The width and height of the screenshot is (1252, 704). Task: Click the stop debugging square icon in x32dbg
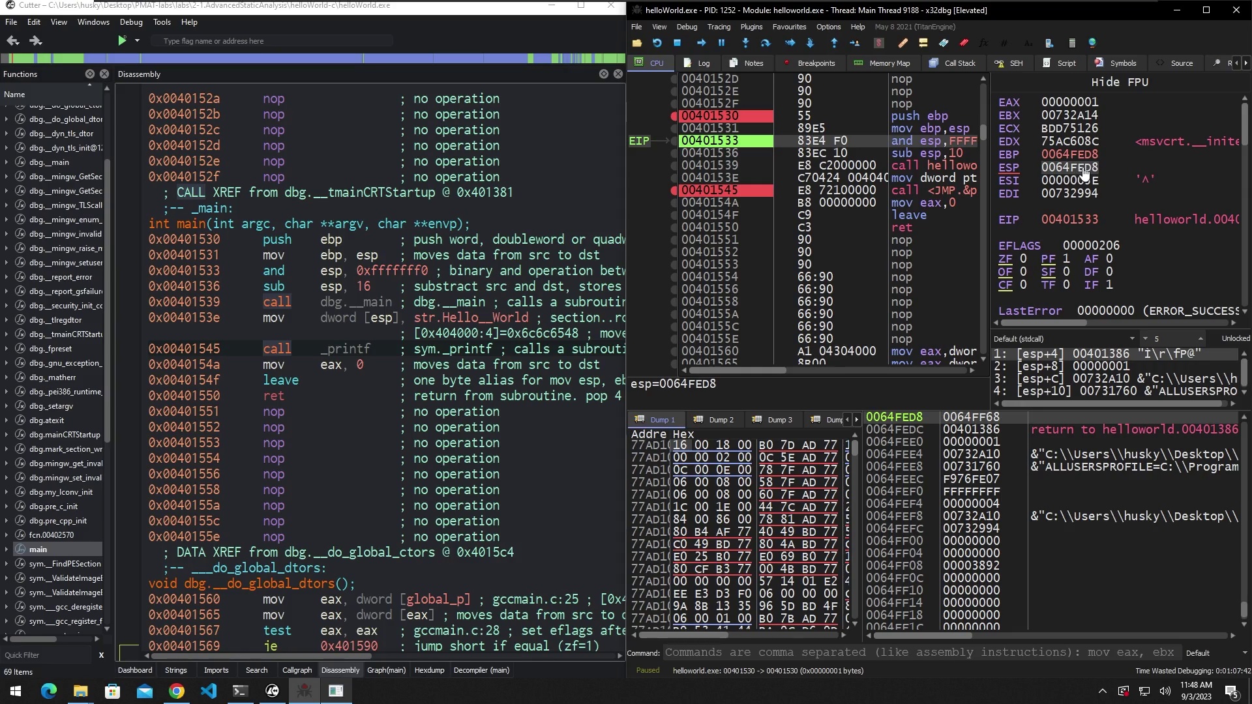677,43
